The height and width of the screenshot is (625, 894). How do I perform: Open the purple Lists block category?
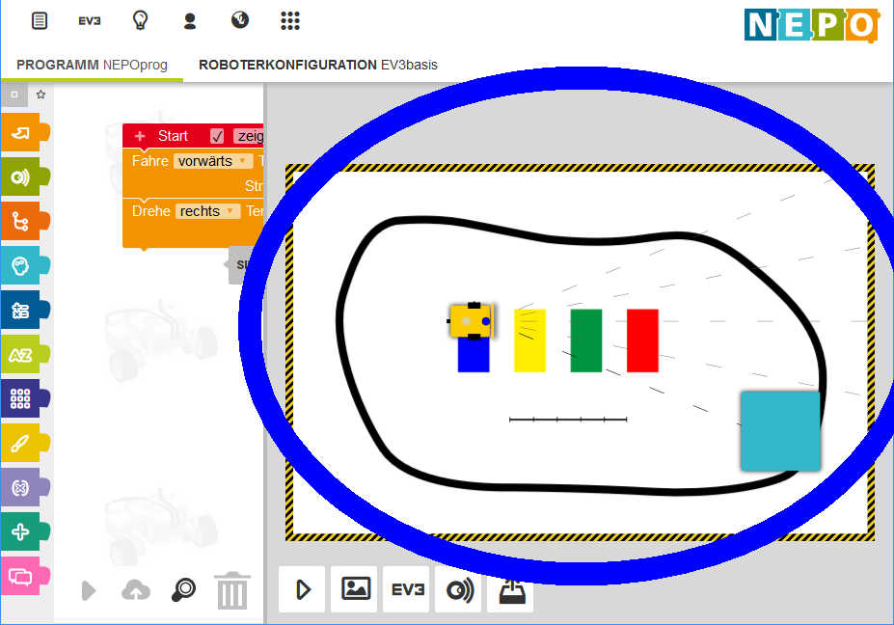coord(24,398)
